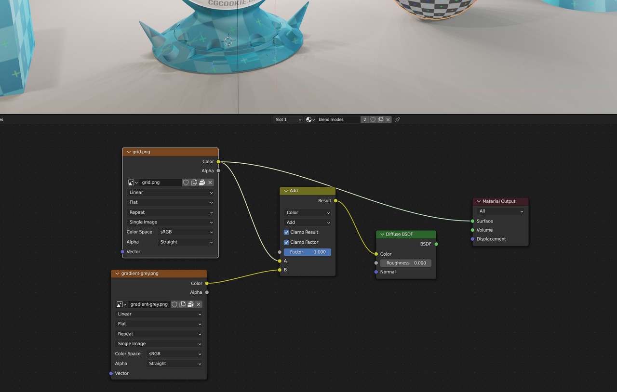Viewport: 617px width, 392px height.
Task: Click Surface input socket of Material Output
Action: coord(472,221)
